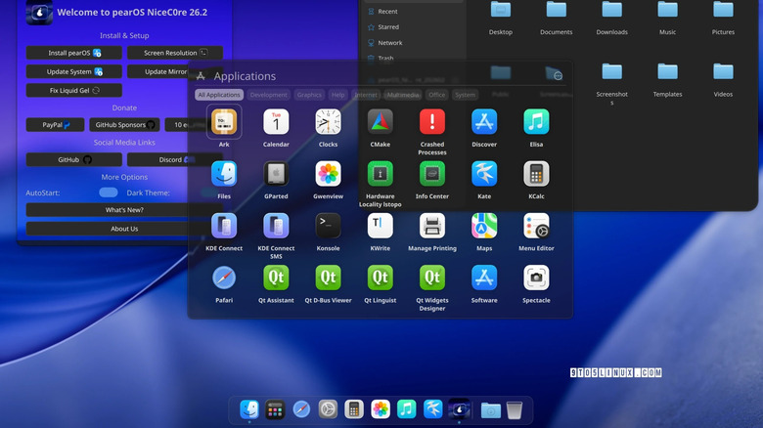Screen dimensions: 763x428
Task: Open downloads folder in dock
Action: pyautogui.click(x=490, y=410)
